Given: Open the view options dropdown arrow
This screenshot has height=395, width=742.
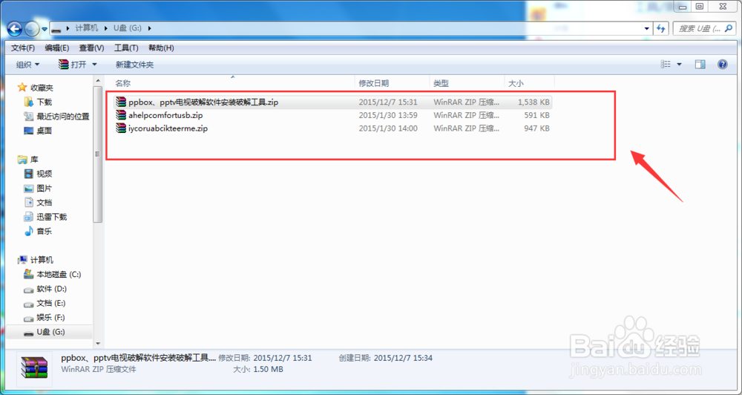Looking at the screenshot, I should tap(680, 65).
